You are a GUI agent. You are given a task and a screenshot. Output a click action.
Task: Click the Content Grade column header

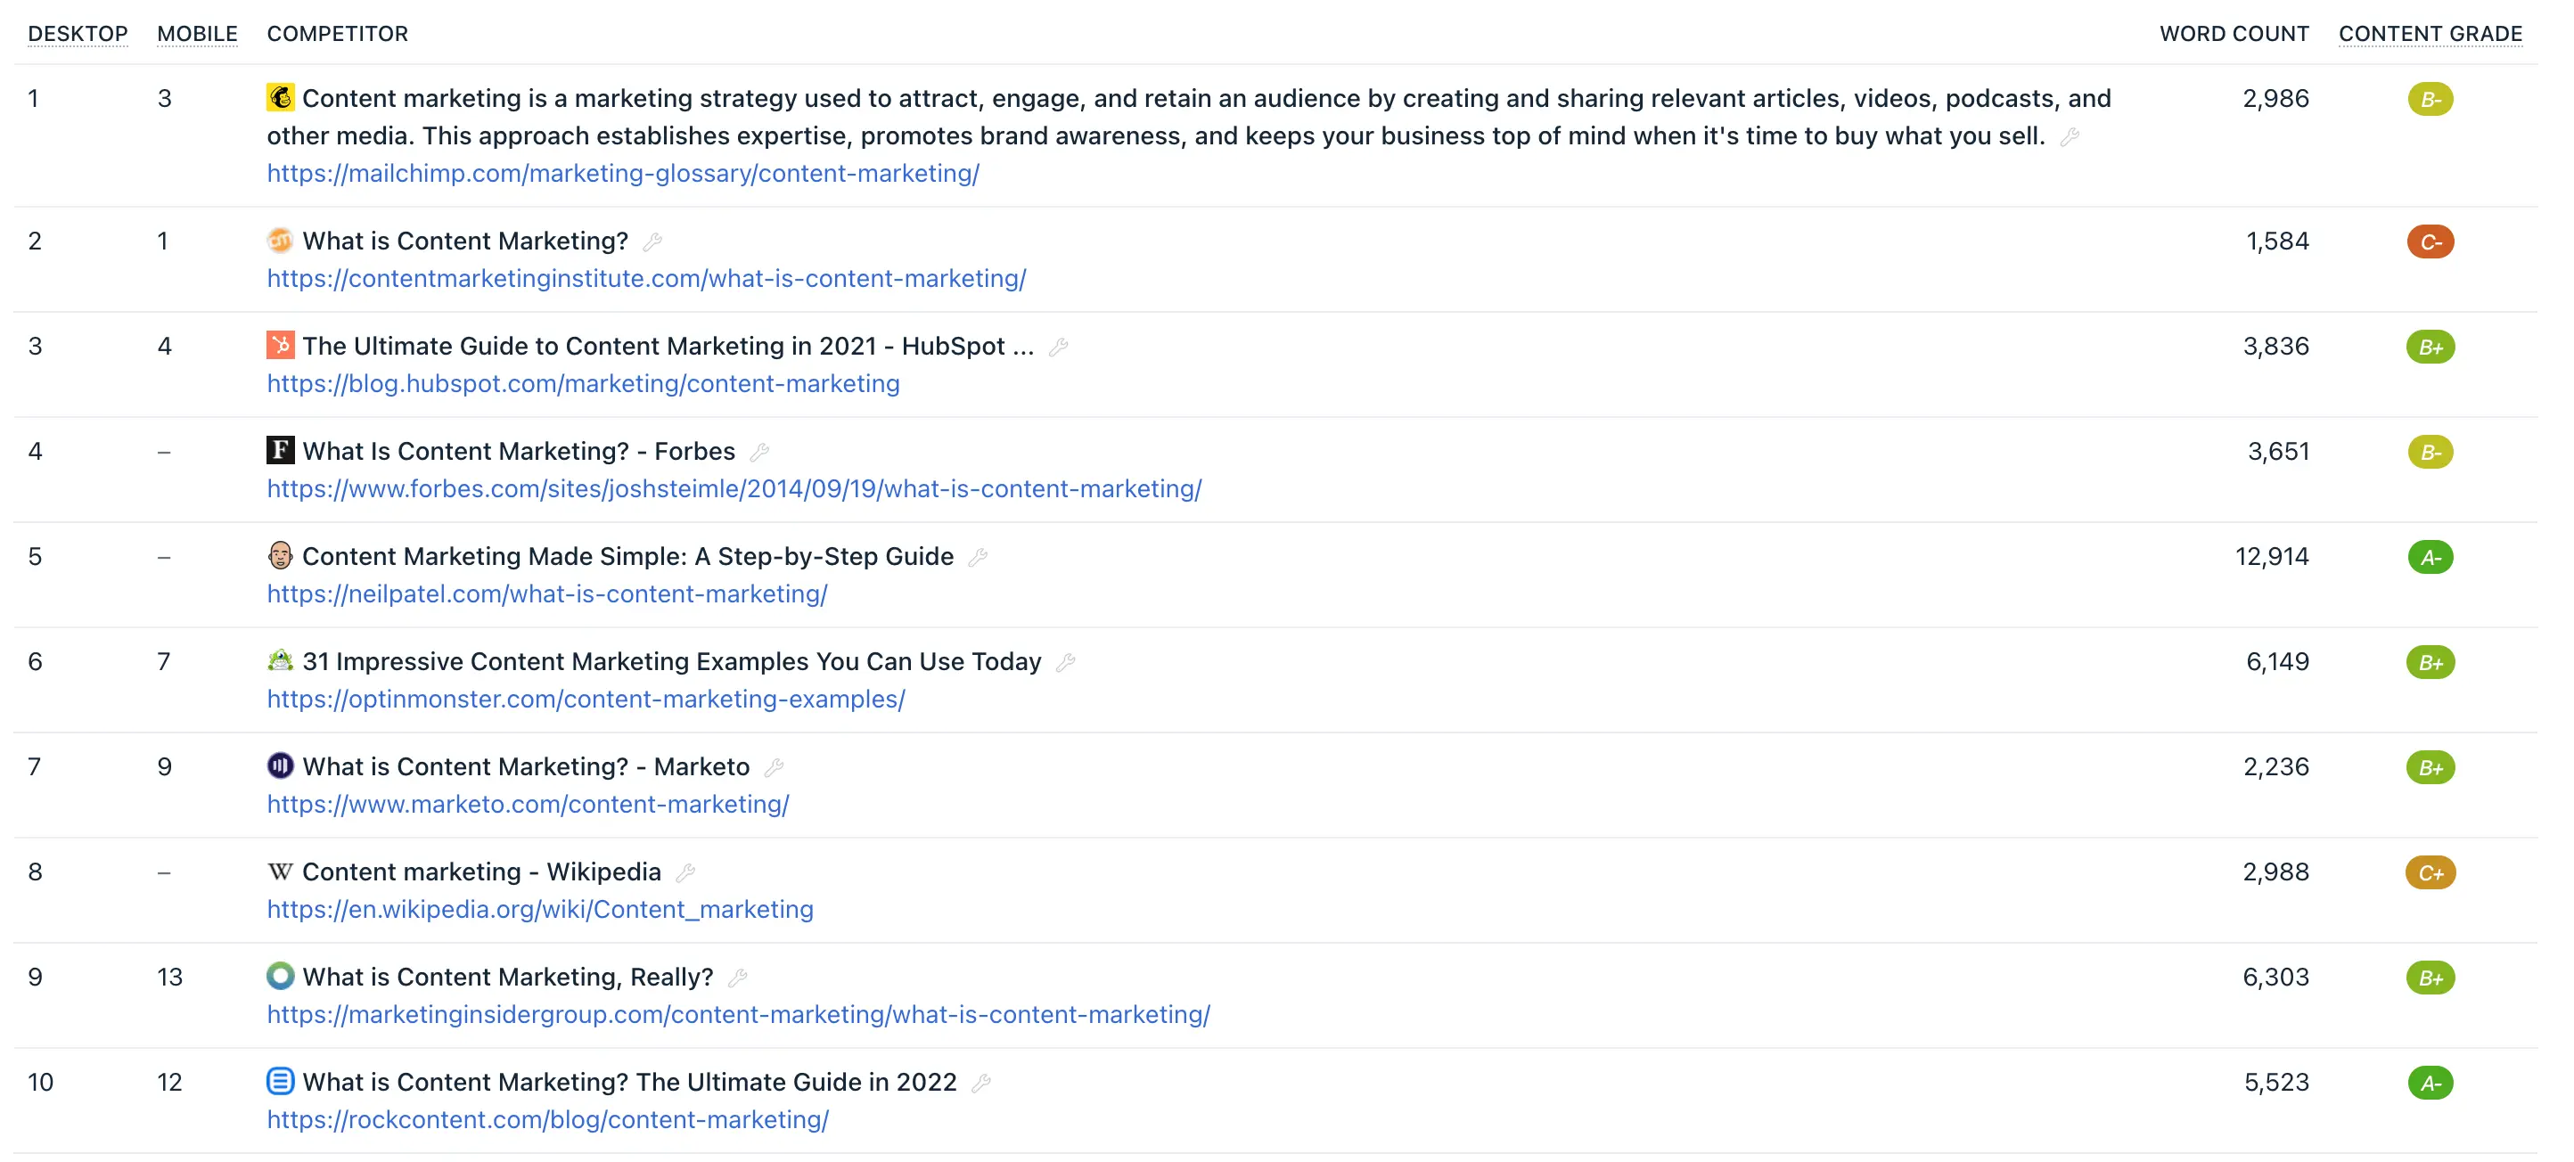tap(2431, 34)
